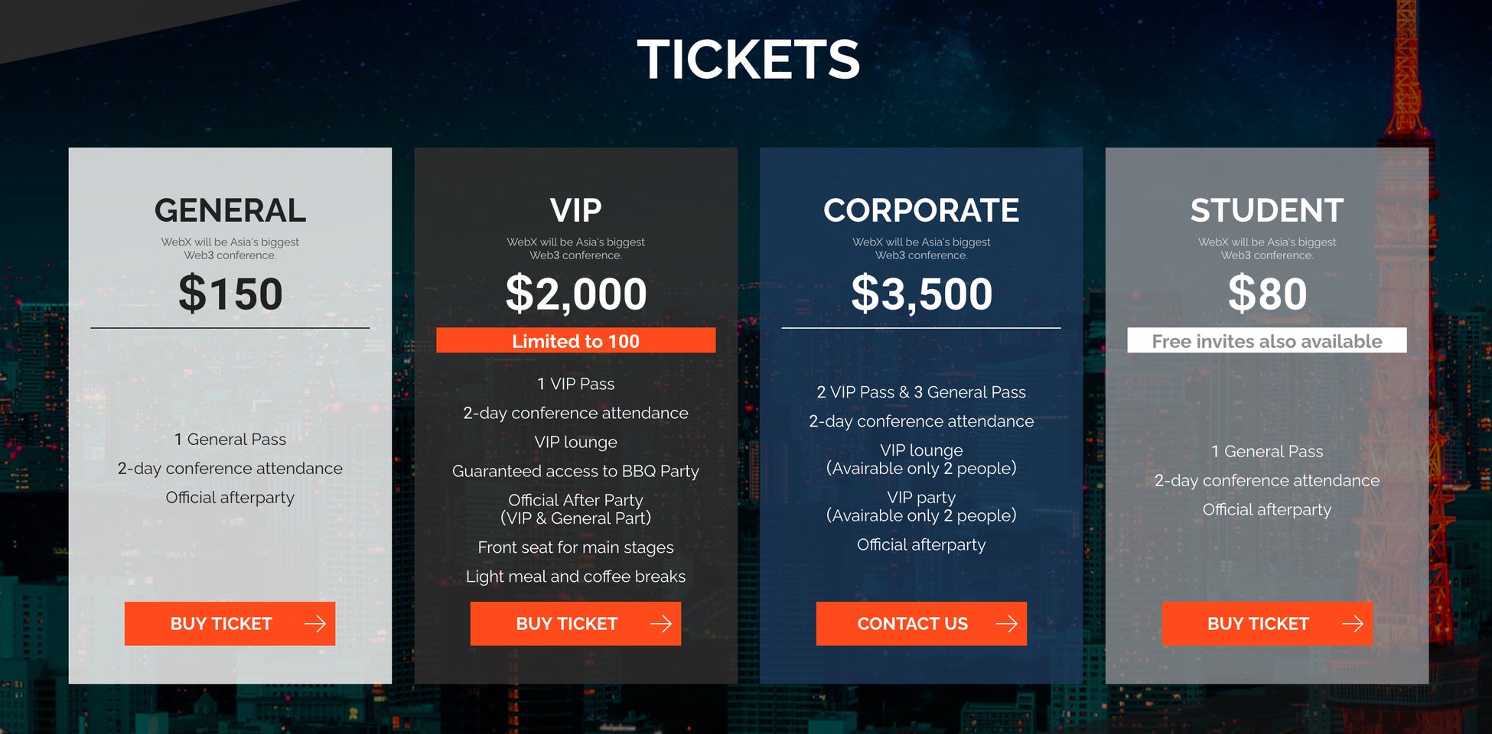Click the $150 General price
The height and width of the screenshot is (734, 1492).
click(230, 294)
